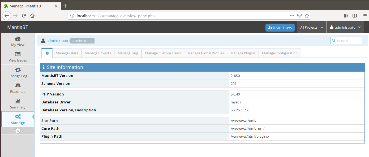Viewport: 369px width, 157px height.
Task: Click Database Version value 5.7.25, 5.7.25
Action: point(241,110)
